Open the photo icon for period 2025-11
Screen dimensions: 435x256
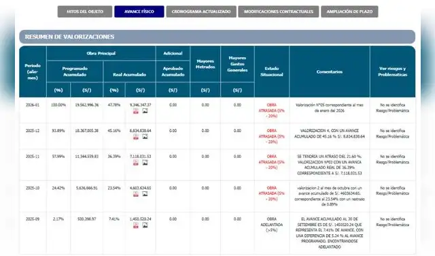(145, 163)
